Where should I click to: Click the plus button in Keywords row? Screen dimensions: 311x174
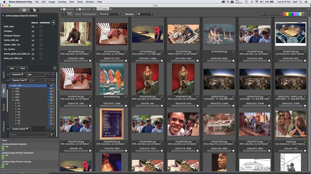53,75
